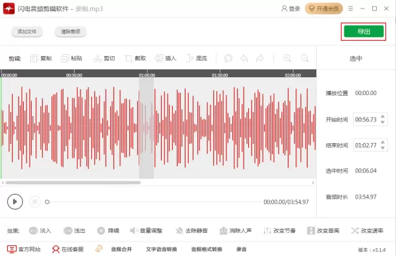Select the 剪切 cut tool

point(104,58)
